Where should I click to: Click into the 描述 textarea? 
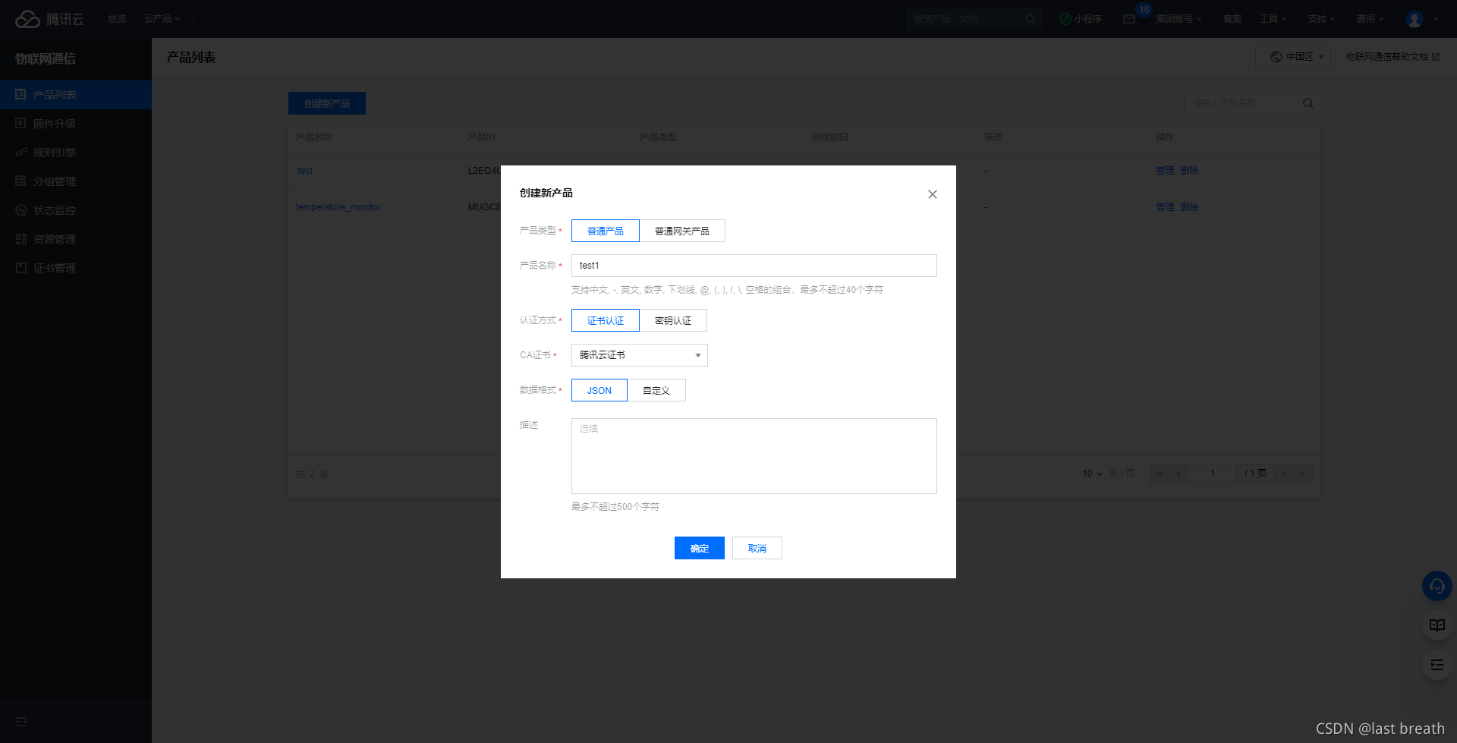[x=754, y=456]
